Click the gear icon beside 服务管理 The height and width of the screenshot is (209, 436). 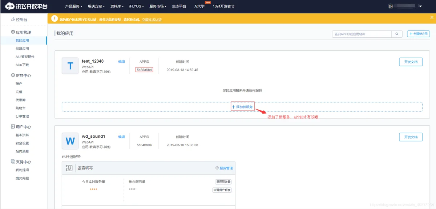click(217, 168)
